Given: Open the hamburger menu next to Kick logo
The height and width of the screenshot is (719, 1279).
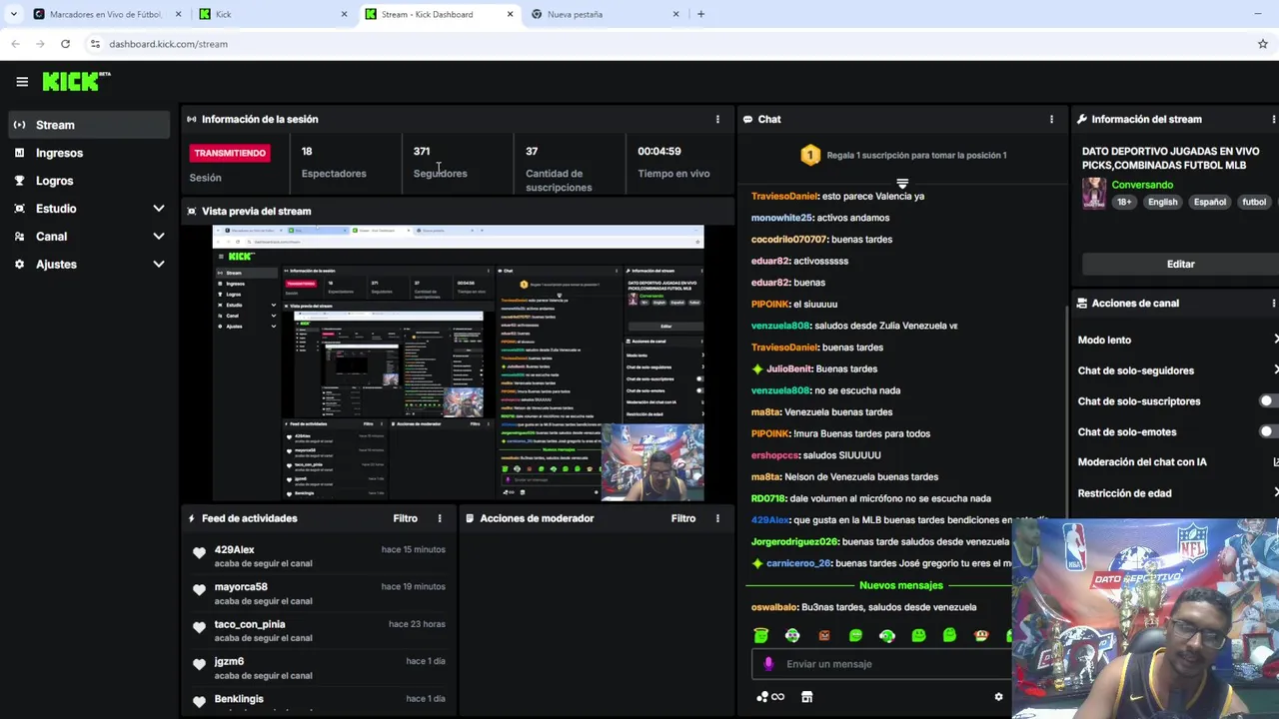Looking at the screenshot, I should point(22,82).
